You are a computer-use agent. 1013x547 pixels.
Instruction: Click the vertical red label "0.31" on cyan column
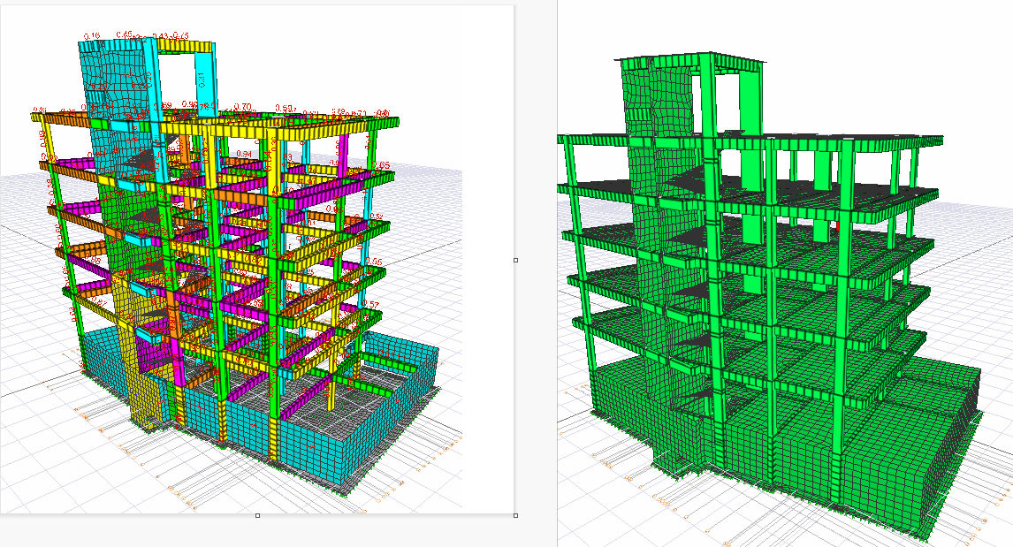click(201, 80)
